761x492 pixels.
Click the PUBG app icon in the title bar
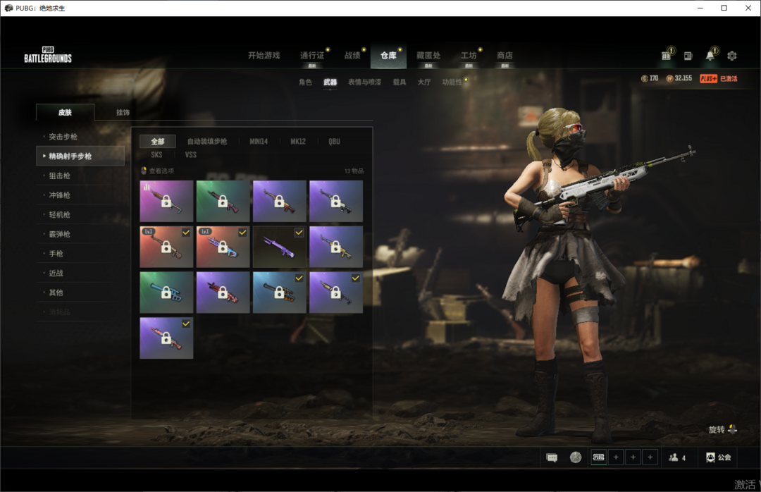(x=8, y=8)
